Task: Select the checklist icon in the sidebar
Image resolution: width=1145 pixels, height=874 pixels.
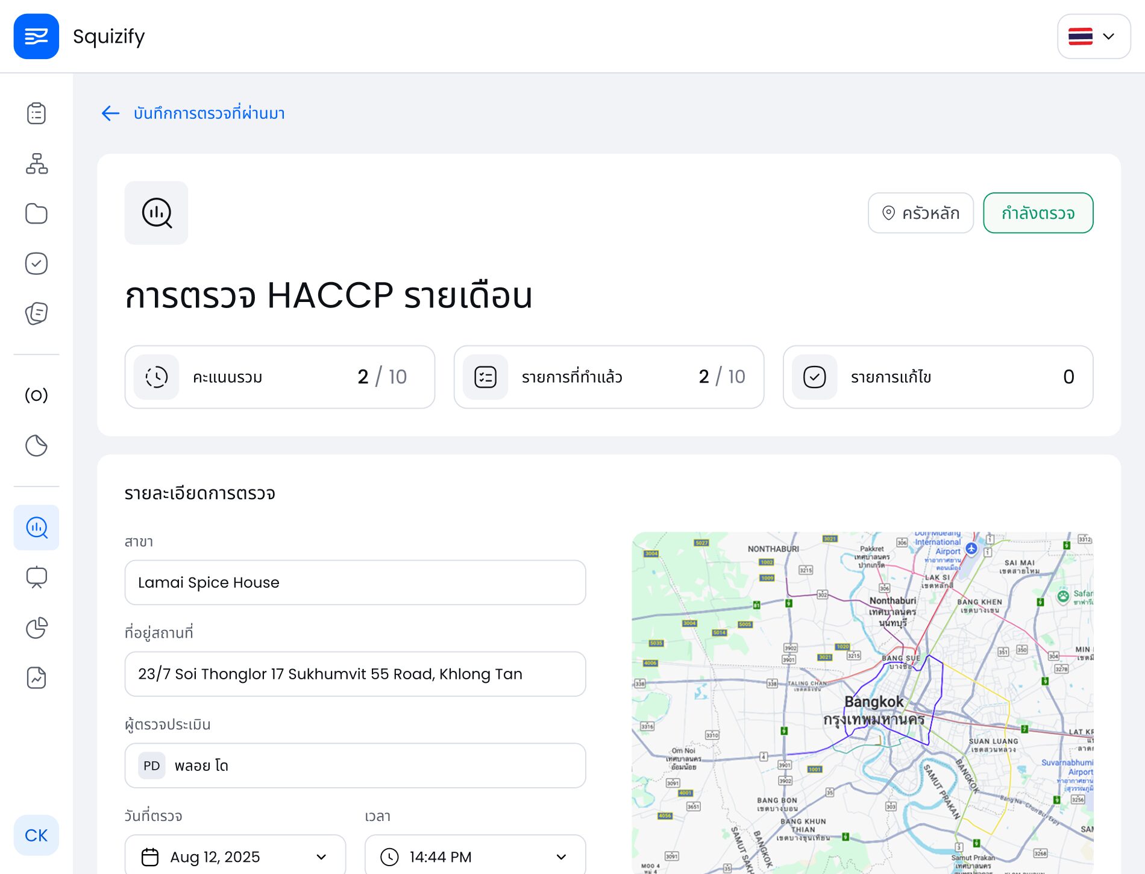Action: click(36, 113)
